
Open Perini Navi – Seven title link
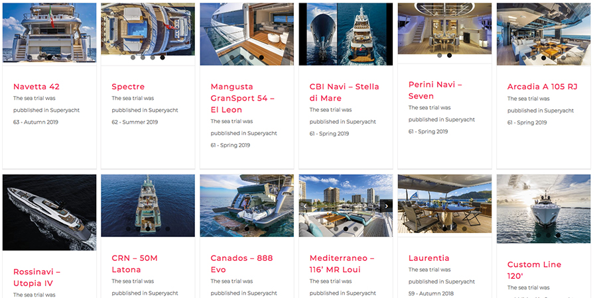pos(435,90)
